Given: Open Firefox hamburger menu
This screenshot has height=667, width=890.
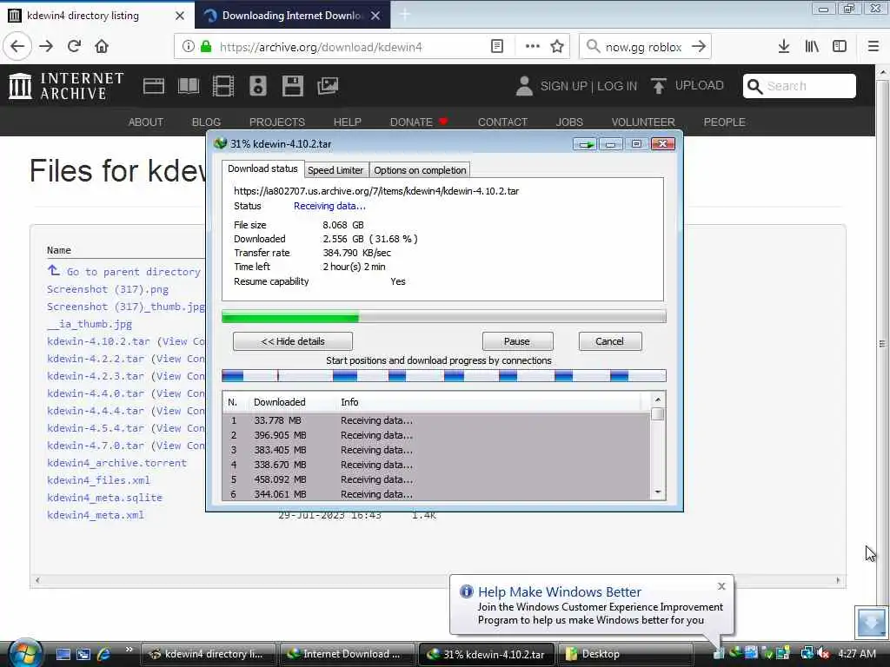Looking at the screenshot, I should click(x=873, y=47).
